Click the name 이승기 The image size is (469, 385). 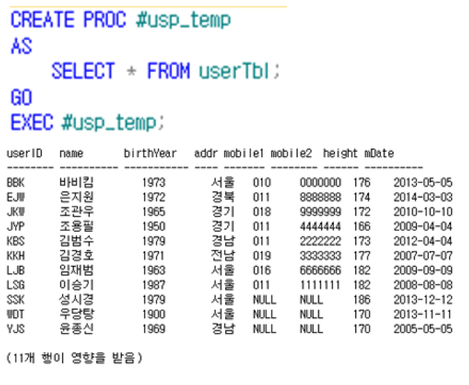[77, 285]
